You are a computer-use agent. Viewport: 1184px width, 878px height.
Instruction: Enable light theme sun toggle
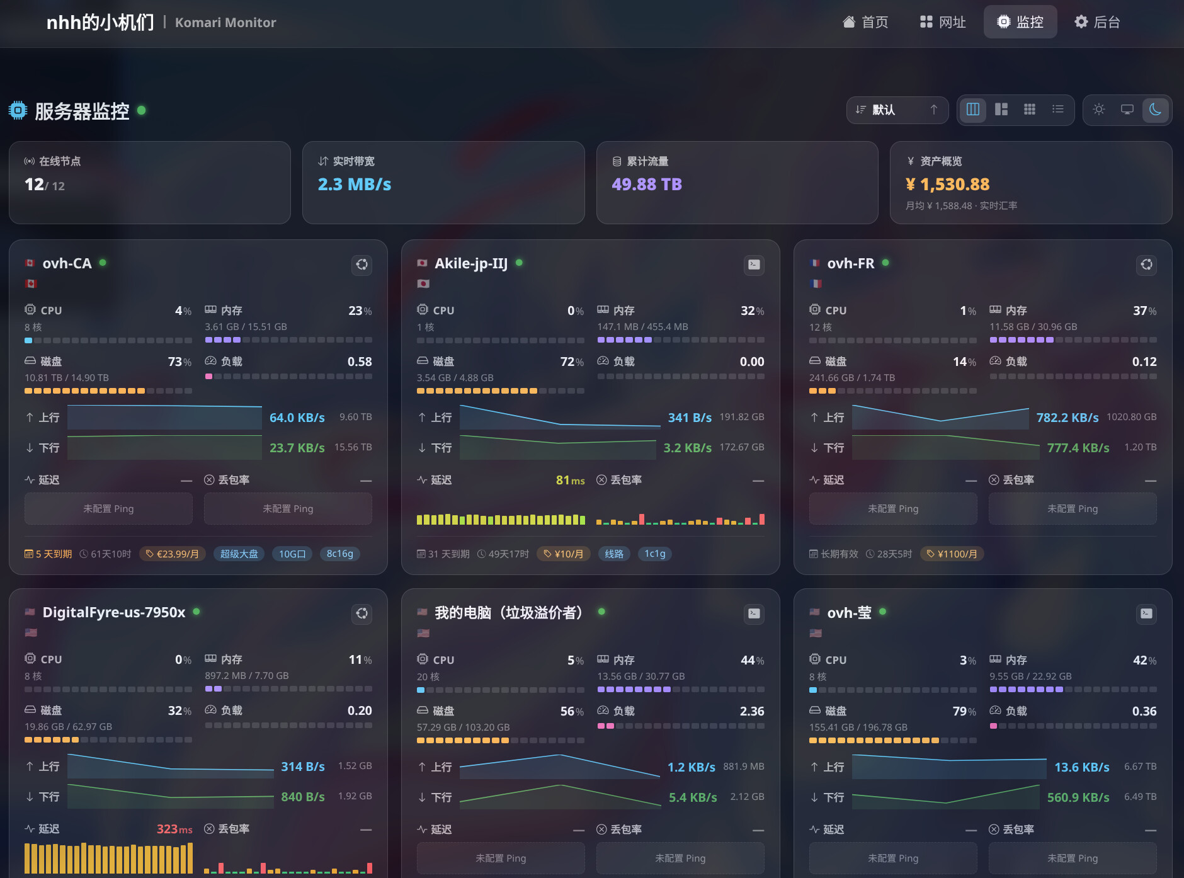coord(1099,110)
